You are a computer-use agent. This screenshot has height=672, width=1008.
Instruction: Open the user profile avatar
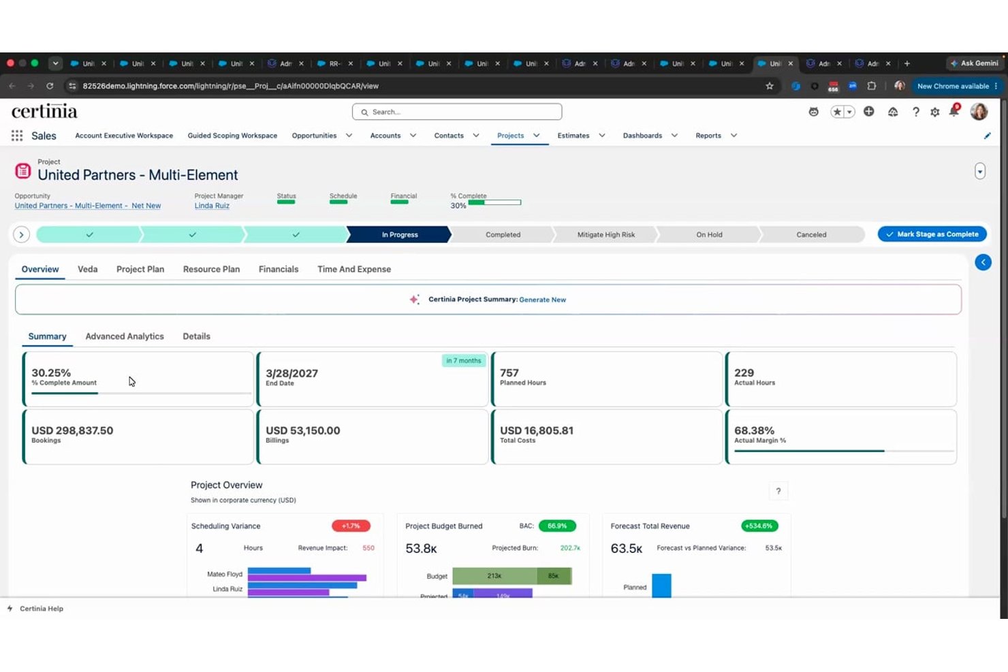point(979,112)
